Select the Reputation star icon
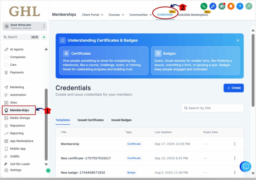256x180 pixels. tap(6, 125)
